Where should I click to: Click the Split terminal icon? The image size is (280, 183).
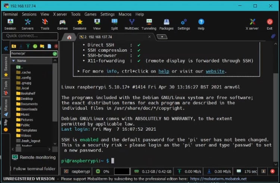point(114,24)
